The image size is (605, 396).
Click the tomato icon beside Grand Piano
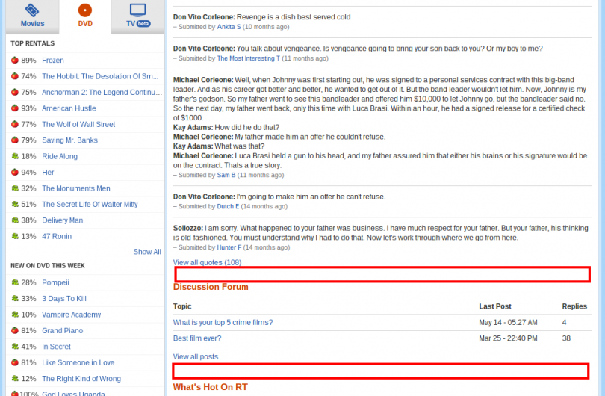click(15, 330)
